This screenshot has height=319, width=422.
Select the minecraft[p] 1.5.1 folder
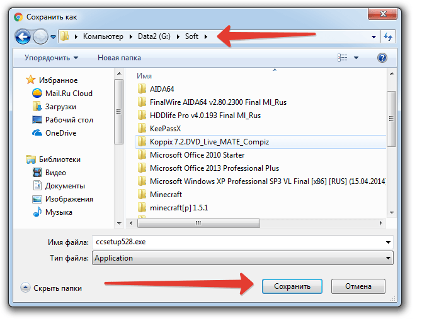(x=179, y=208)
